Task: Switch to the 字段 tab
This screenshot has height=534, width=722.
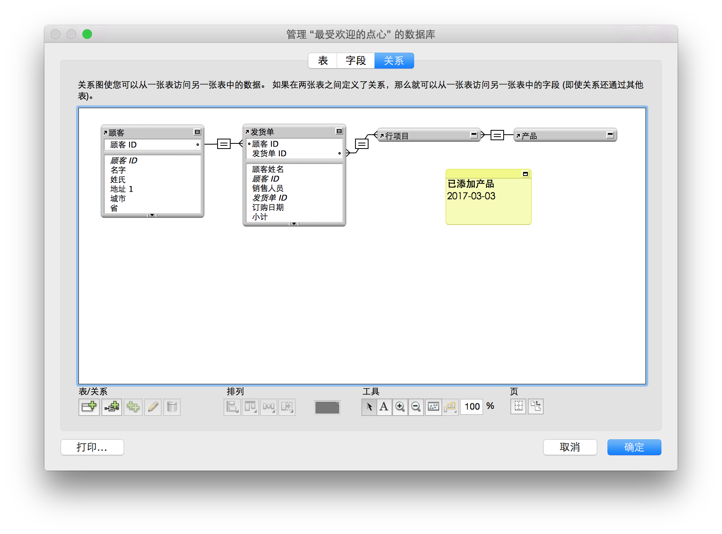Action: 355,60
